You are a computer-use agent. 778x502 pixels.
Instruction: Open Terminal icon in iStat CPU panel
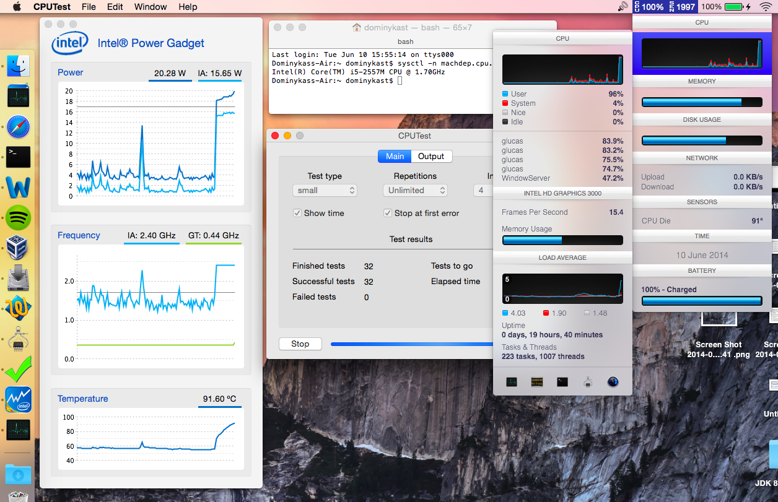pyautogui.click(x=562, y=382)
